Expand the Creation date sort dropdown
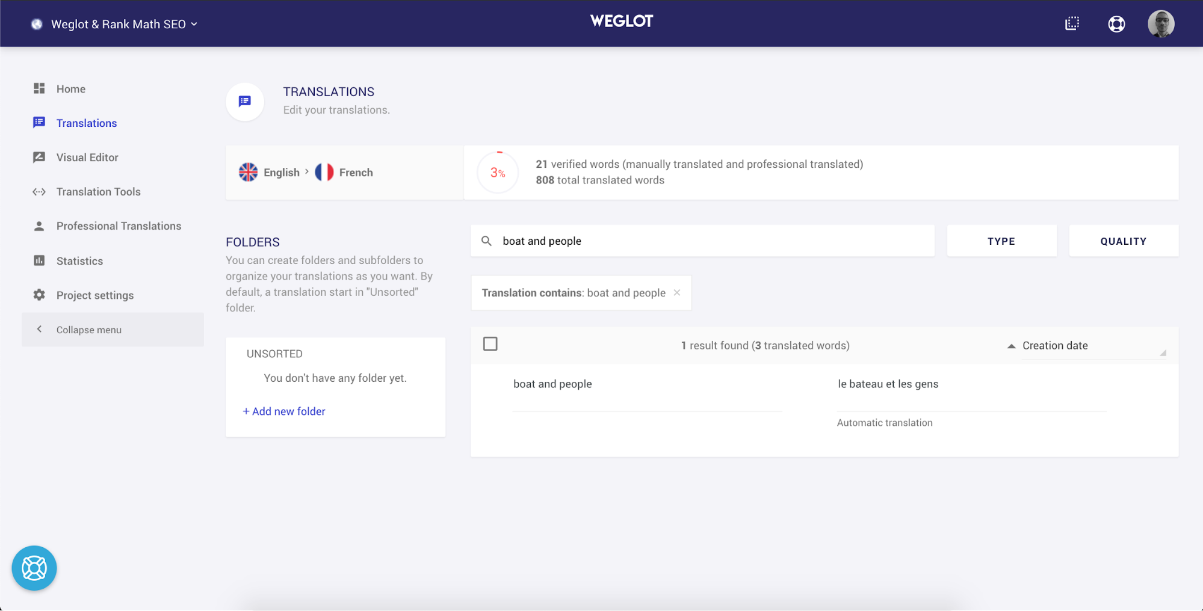 tap(1092, 346)
